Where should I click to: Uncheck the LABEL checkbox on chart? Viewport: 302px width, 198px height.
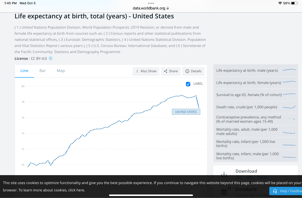tap(188, 84)
